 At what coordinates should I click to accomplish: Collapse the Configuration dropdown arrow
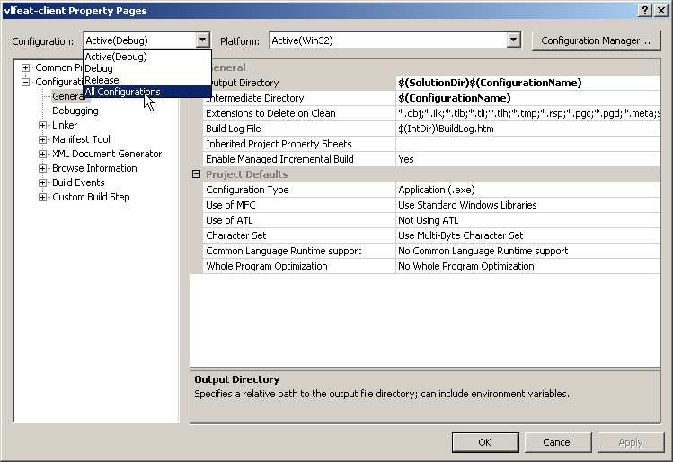pyautogui.click(x=202, y=40)
